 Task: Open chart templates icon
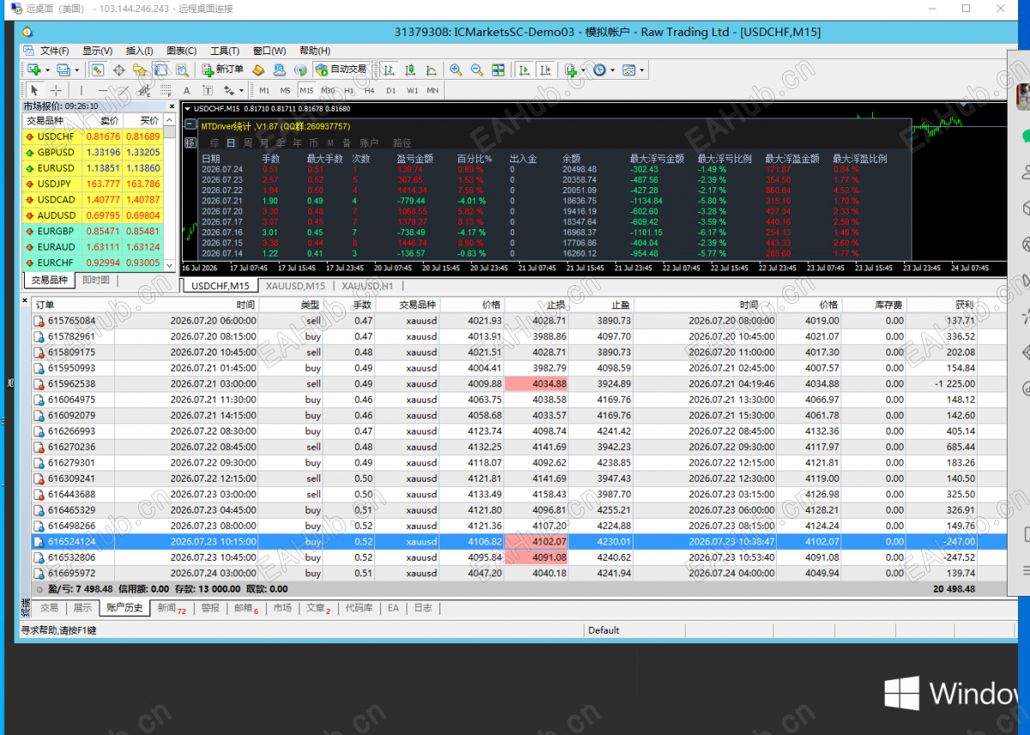click(x=628, y=70)
